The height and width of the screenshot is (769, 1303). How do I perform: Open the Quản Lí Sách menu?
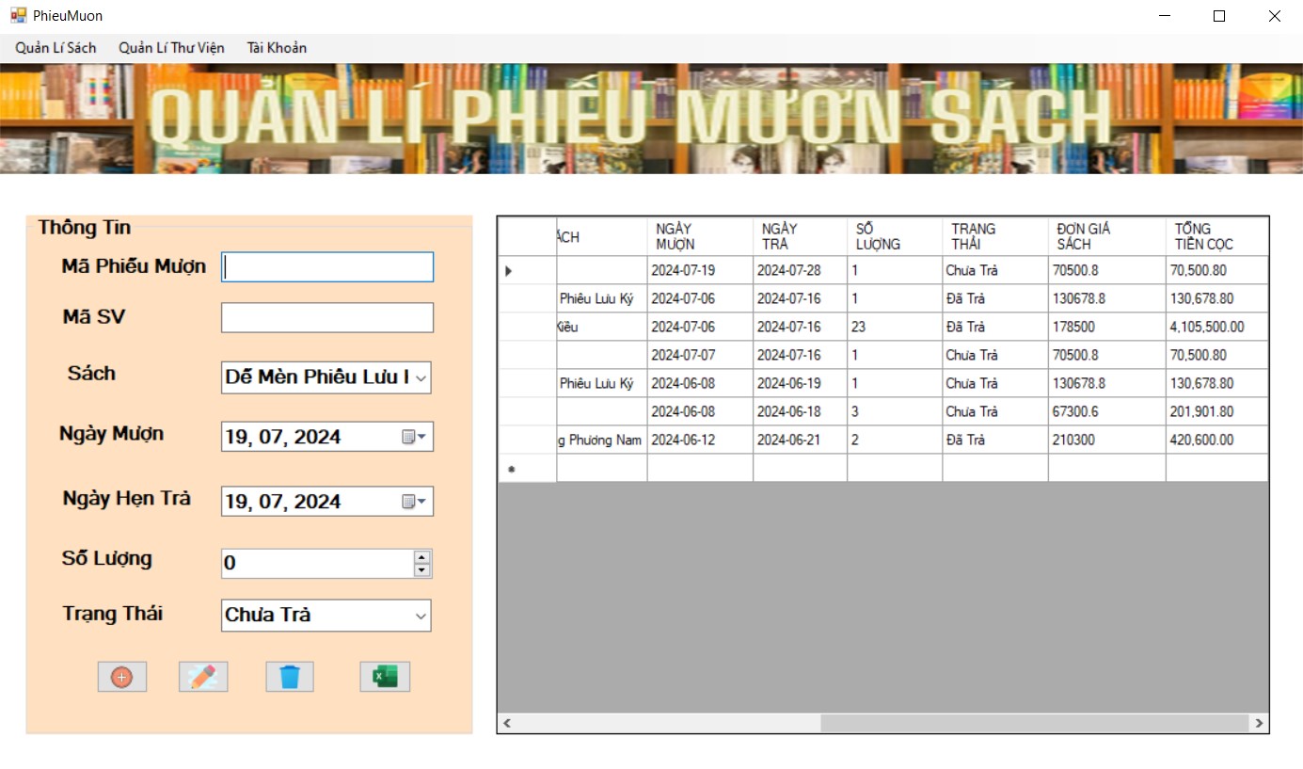[x=56, y=48]
